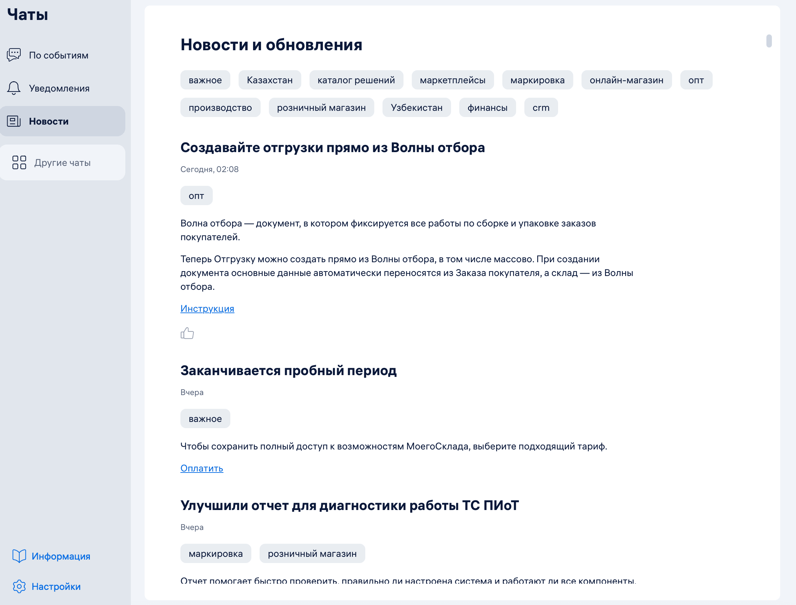The image size is (796, 605).
Task: Click the bell icon for Уведомления
Action: 14,88
